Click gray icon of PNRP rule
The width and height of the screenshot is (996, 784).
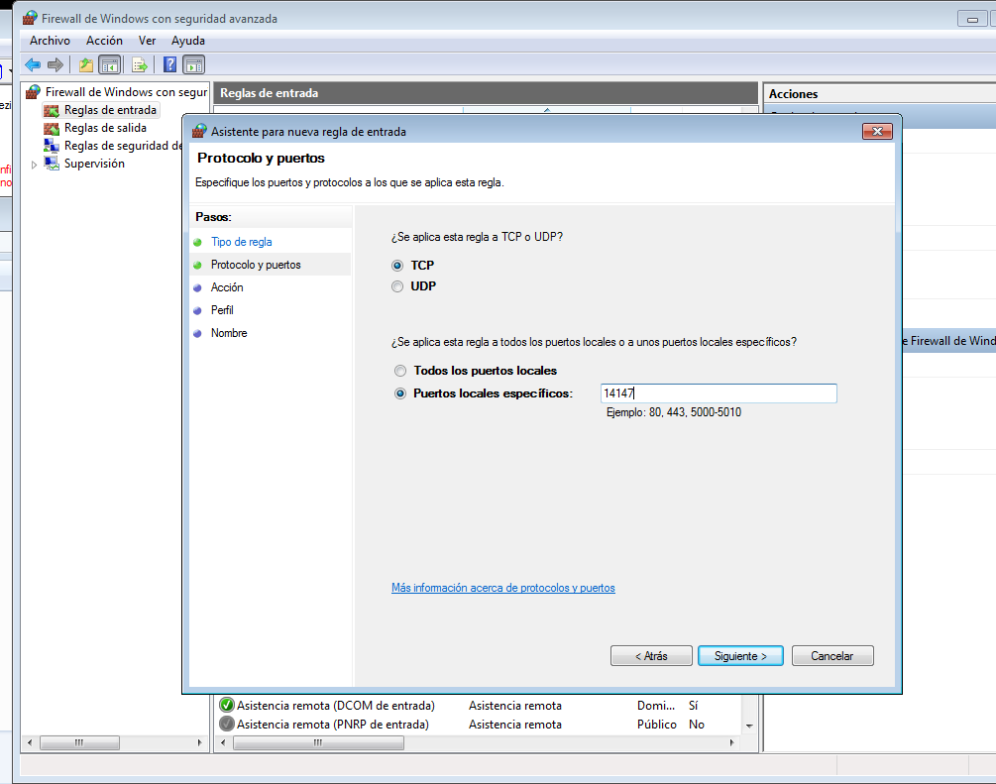(226, 724)
